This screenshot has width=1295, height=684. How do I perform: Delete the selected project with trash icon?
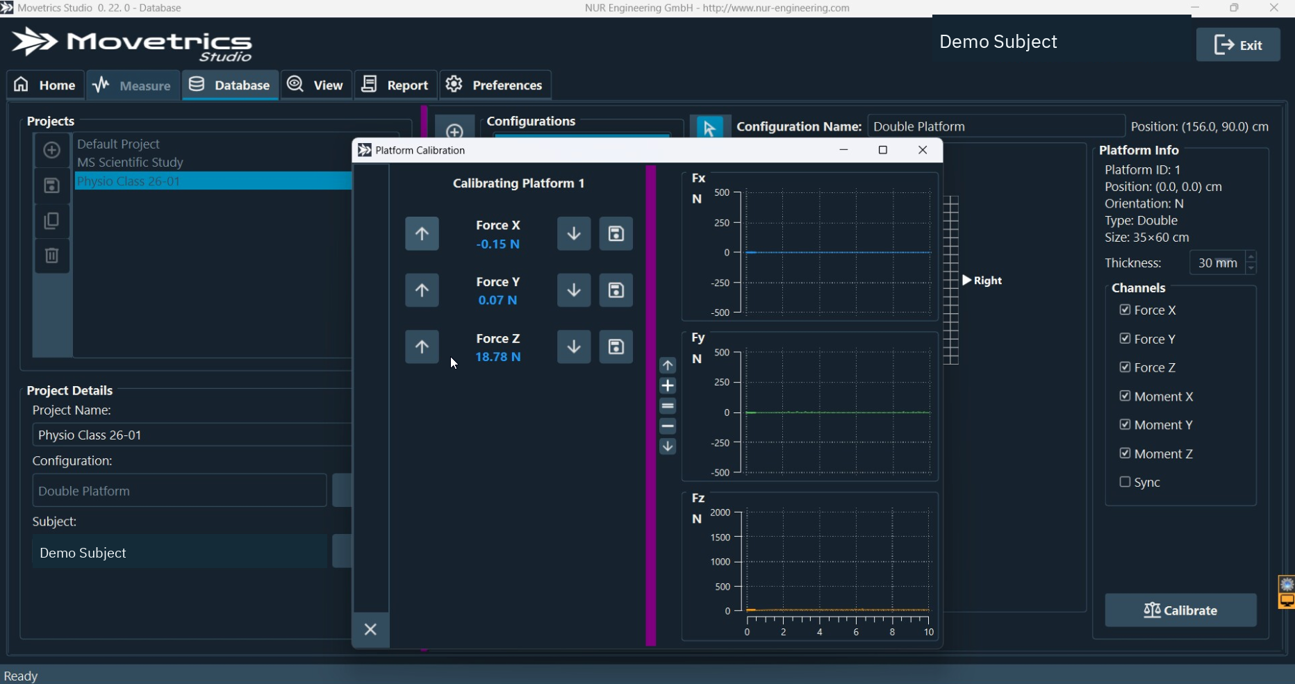[x=51, y=256]
